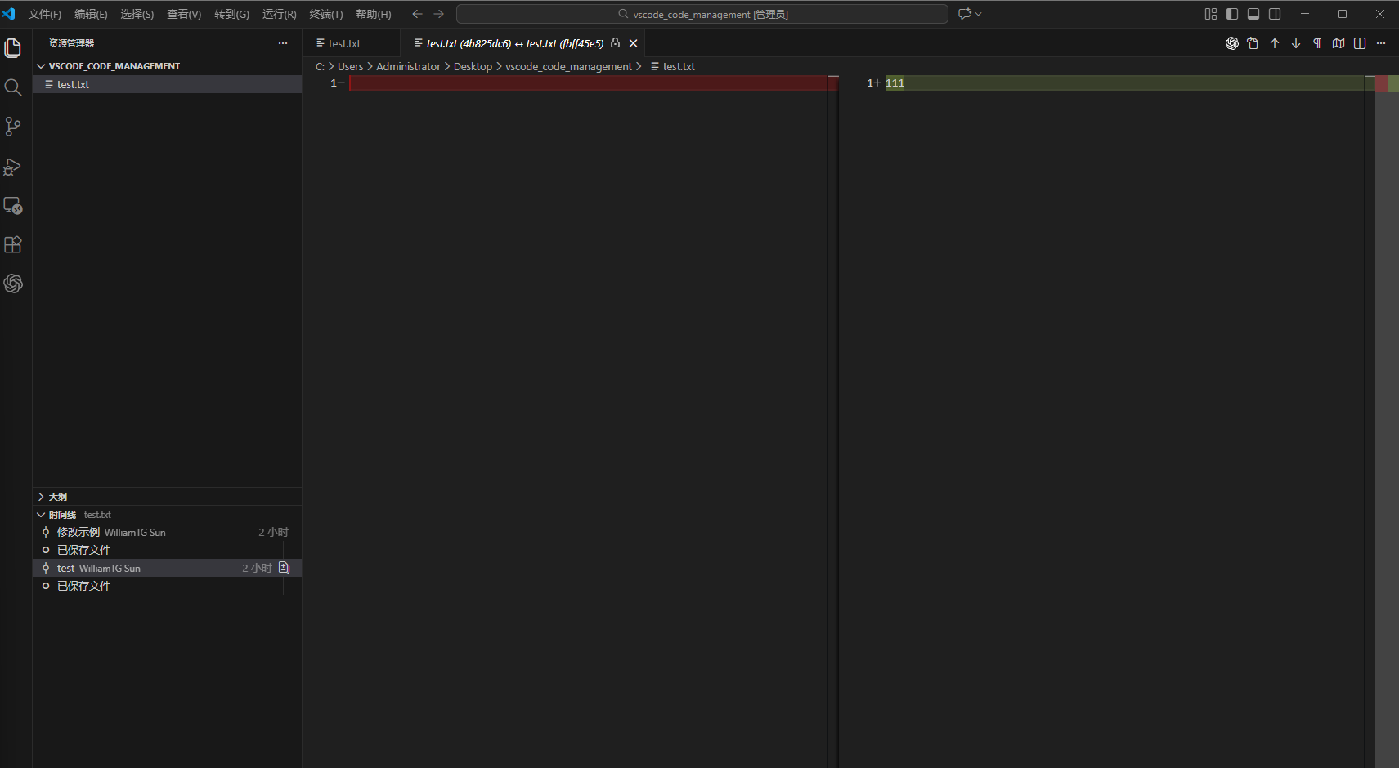Open the 帮助(H) menu
The width and height of the screenshot is (1399, 768).
[374, 14]
